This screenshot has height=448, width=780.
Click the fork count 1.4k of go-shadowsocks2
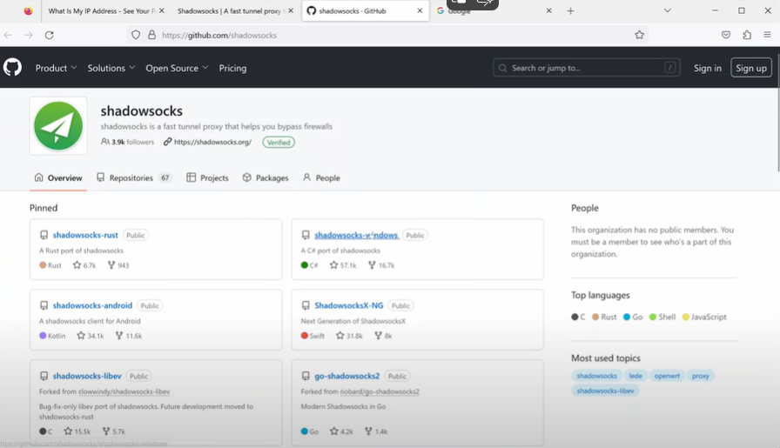(x=376, y=431)
